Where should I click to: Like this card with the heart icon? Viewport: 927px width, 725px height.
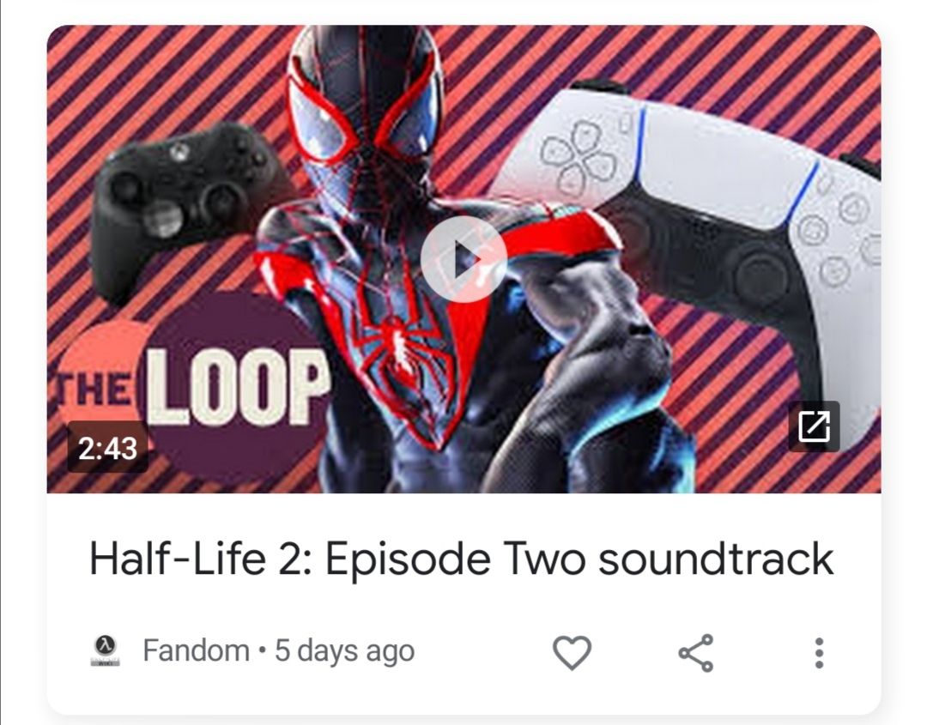(572, 652)
